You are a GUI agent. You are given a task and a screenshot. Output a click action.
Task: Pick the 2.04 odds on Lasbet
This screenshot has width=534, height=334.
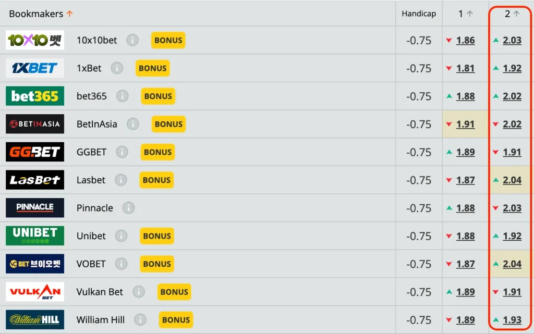click(512, 180)
